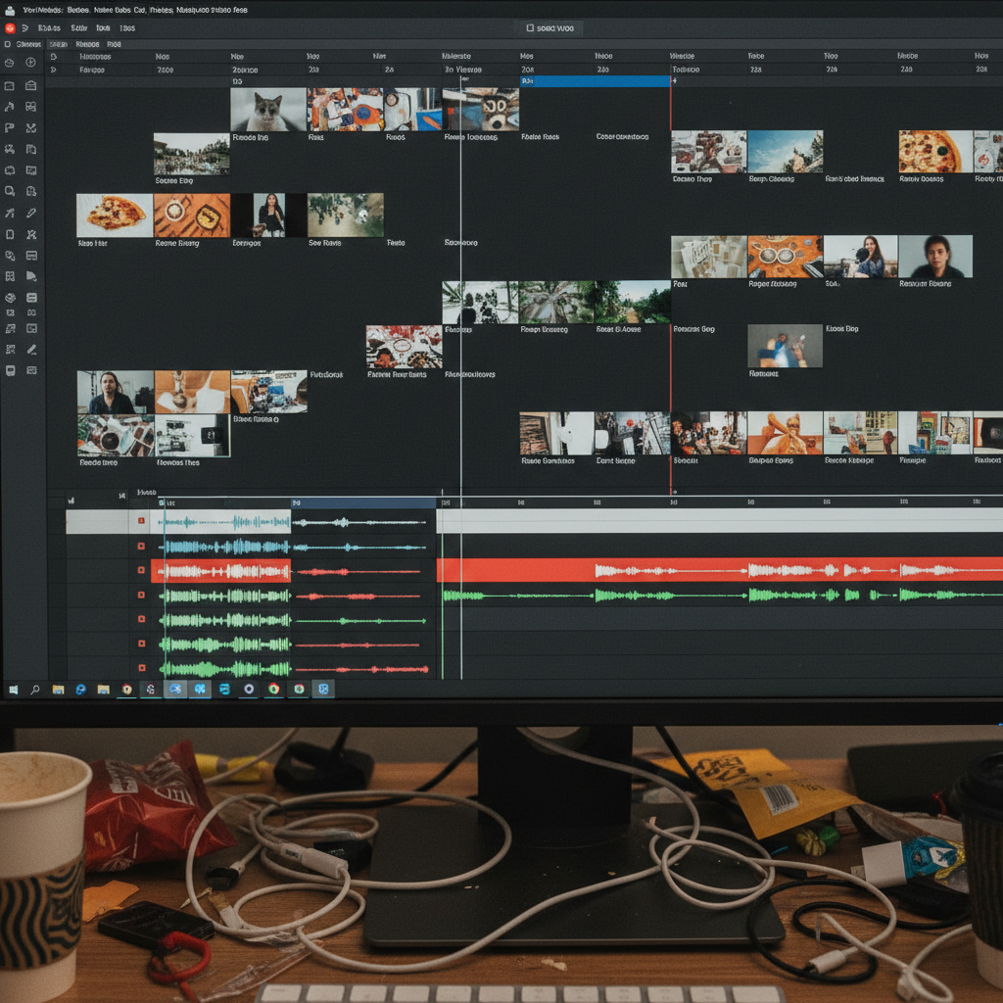Select the cat clip thumbnail
Image resolution: width=1003 pixels, height=1003 pixels.
point(268,110)
